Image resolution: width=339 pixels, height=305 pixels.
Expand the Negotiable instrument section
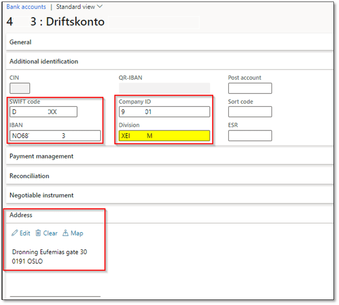pos(41,195)
